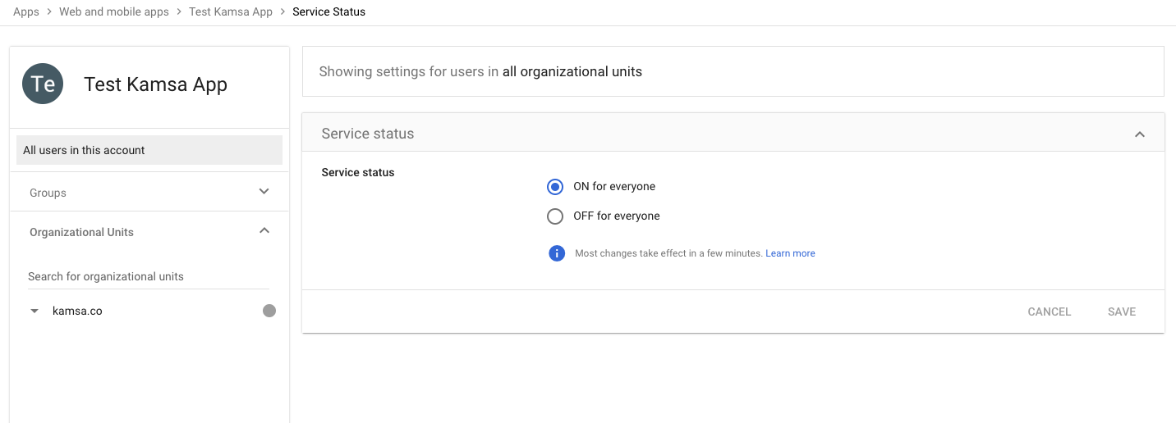Open Web and mobile apps breadcrumb

(114, 12)
